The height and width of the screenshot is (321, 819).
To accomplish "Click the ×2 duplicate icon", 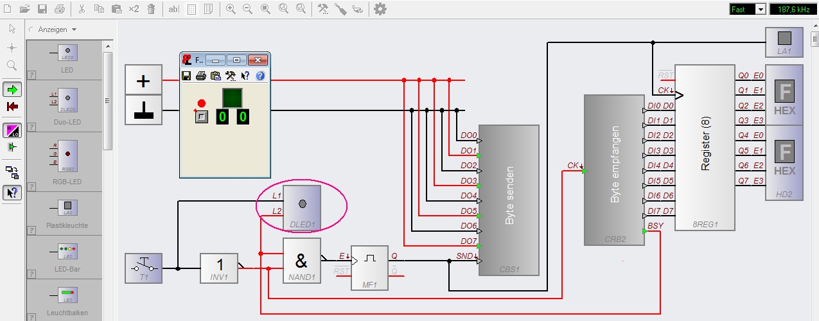I will coord(134,9).
